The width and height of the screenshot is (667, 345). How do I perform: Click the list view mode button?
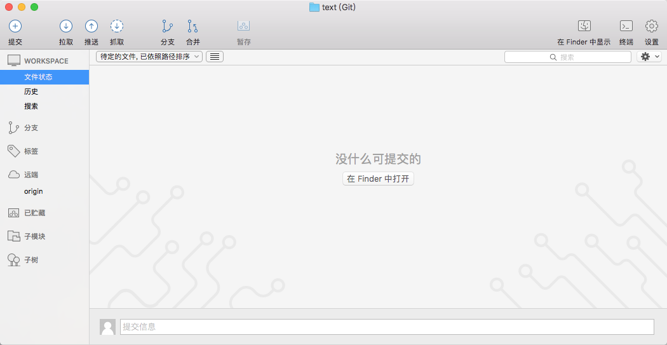tap(215, 57)
